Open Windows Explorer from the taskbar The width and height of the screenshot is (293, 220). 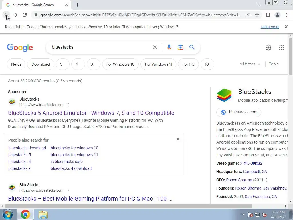tap(43, 214)
